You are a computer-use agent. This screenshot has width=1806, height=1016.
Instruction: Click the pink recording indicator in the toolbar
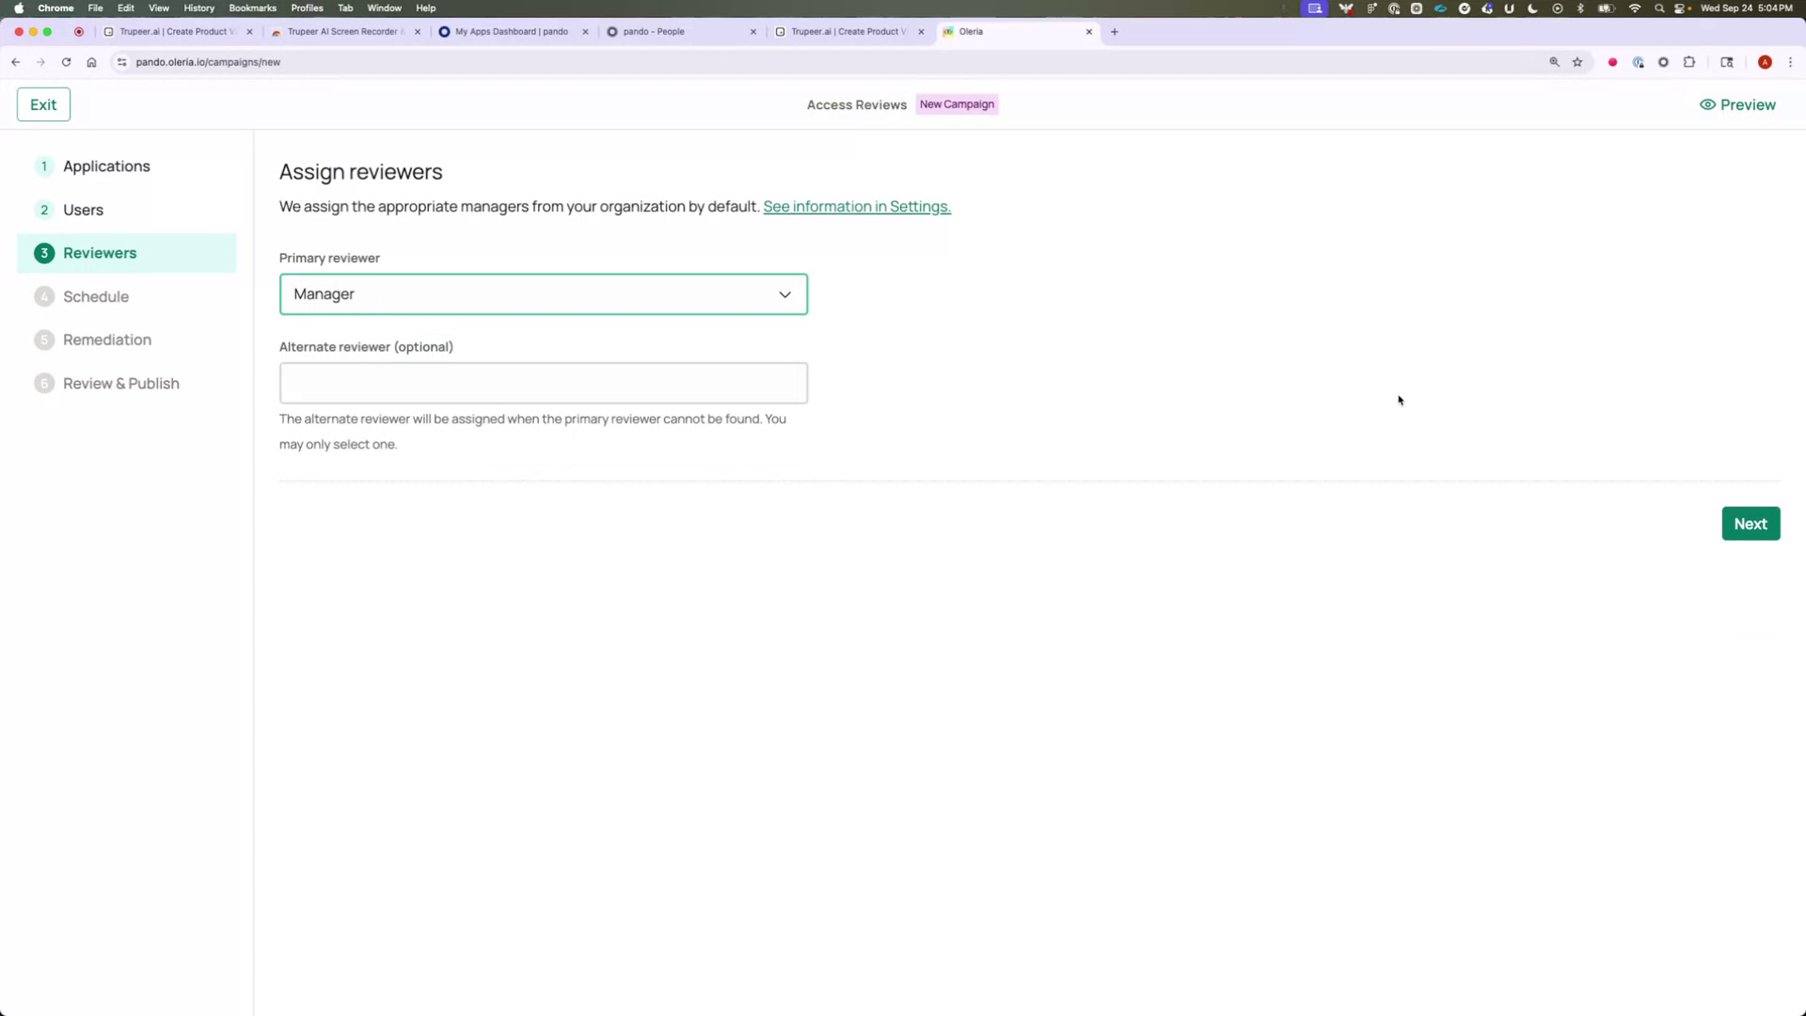point(1612,62)
